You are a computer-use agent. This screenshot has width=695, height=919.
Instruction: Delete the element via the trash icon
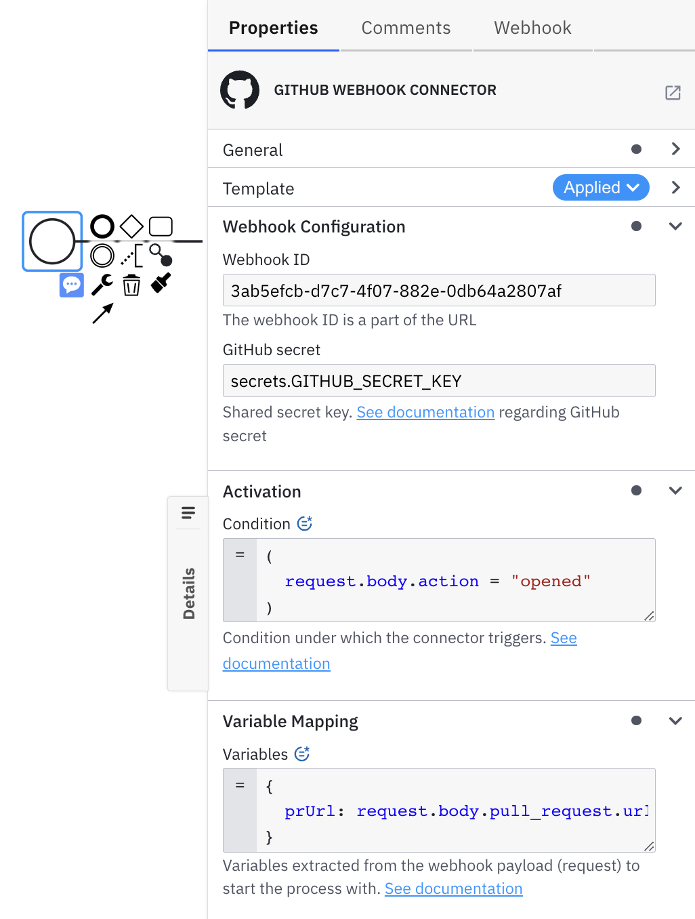coord(131,285)
